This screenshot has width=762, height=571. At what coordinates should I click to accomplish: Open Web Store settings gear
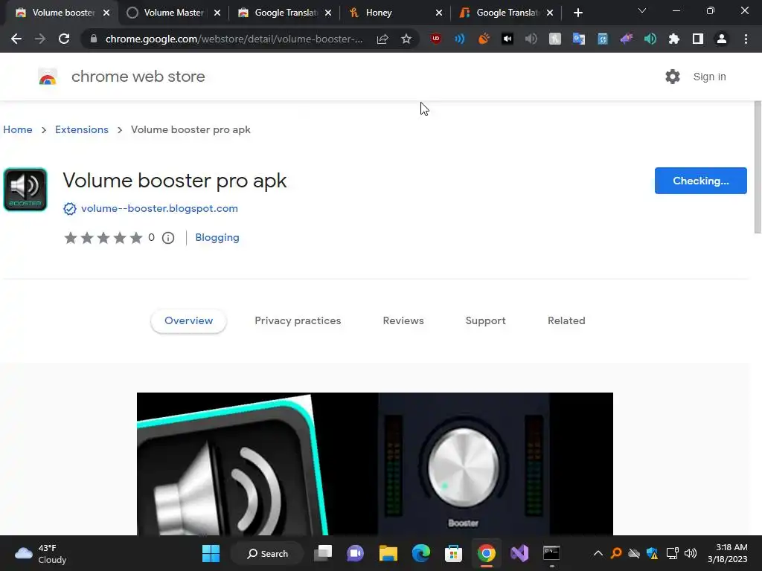pyautogui.click(x=673, y=77)
